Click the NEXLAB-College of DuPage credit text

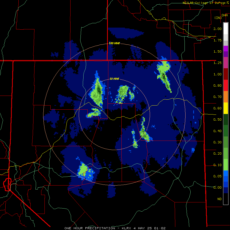(x=204, y=3)
